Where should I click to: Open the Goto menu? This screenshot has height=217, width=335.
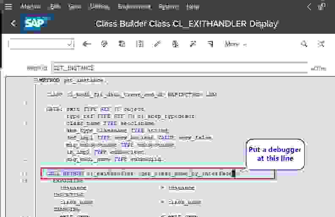tap(74, 7)
